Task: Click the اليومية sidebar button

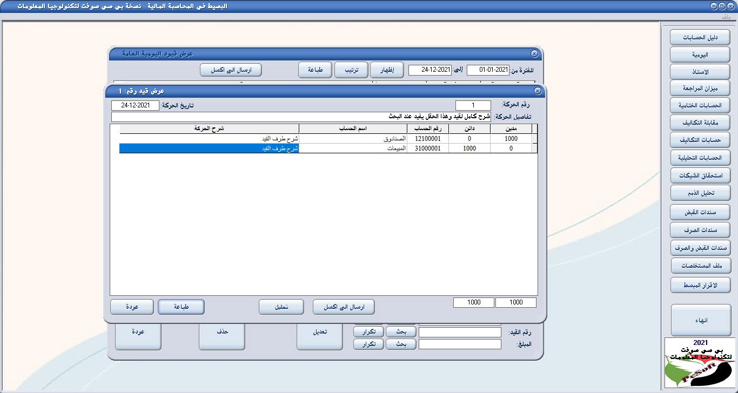Action: point(700,55)
